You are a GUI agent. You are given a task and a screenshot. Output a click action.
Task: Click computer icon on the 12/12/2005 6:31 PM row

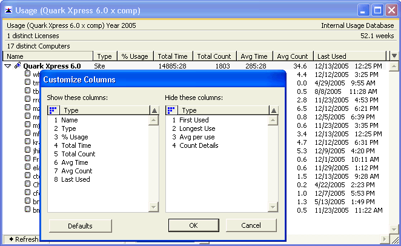click(x=27, y=141)
